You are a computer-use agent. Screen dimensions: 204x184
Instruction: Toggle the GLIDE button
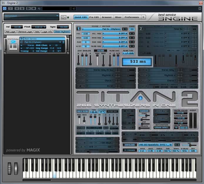(128, 111)
